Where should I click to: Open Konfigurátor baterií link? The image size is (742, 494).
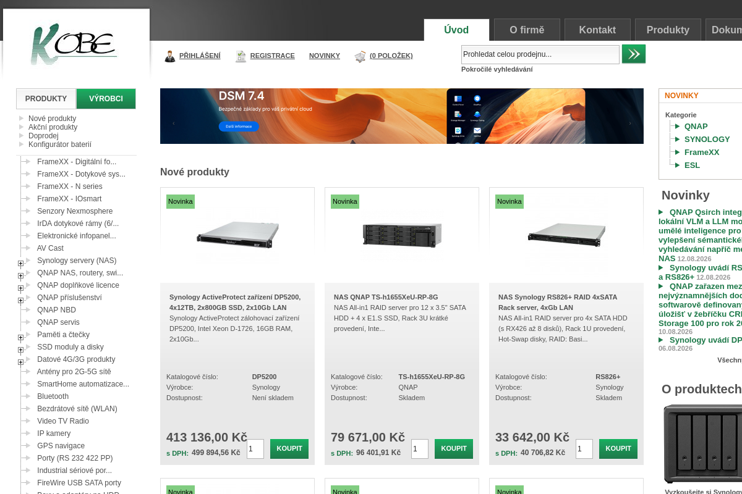coord(60,144)
